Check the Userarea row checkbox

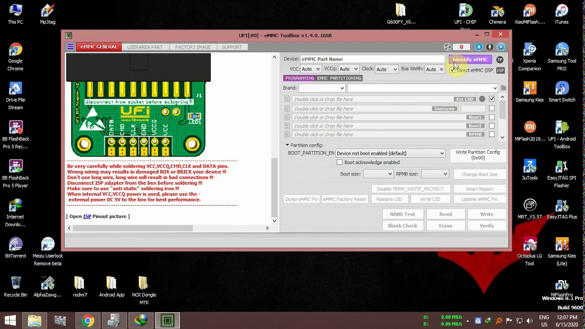tap(492, 109)
